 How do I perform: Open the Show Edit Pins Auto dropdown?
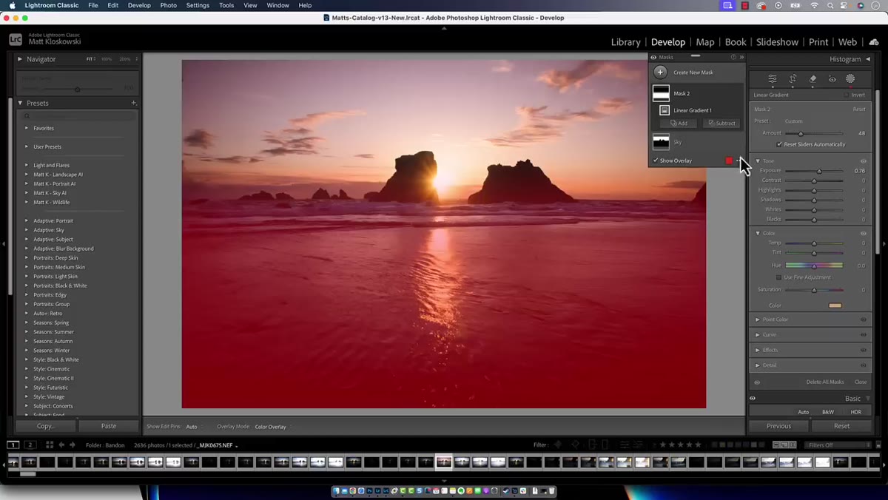click(192, 427)
